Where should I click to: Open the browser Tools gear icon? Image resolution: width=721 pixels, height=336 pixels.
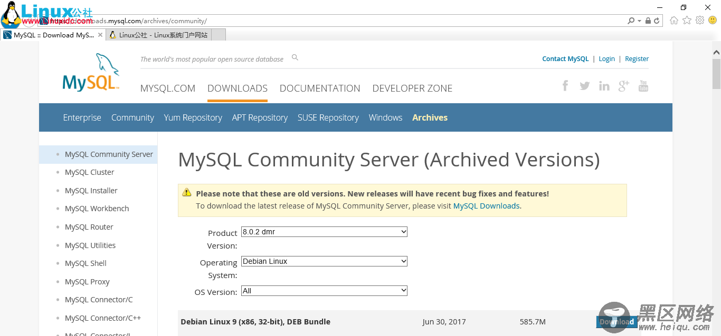tap(700, 21)
